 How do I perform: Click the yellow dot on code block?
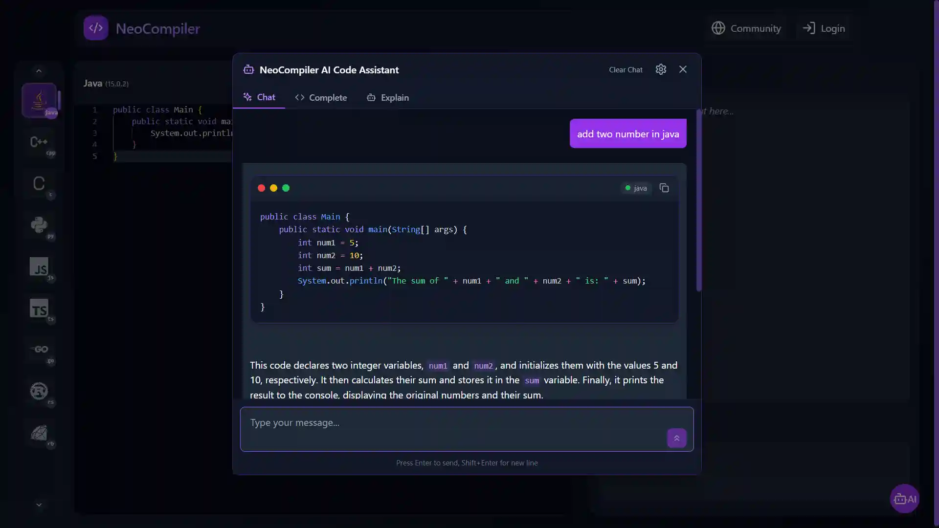tap(273, 188)
